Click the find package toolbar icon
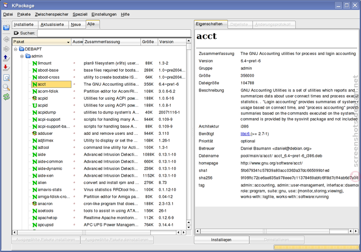Viewport: 361px width, 252px height. (x=6, y=78)
